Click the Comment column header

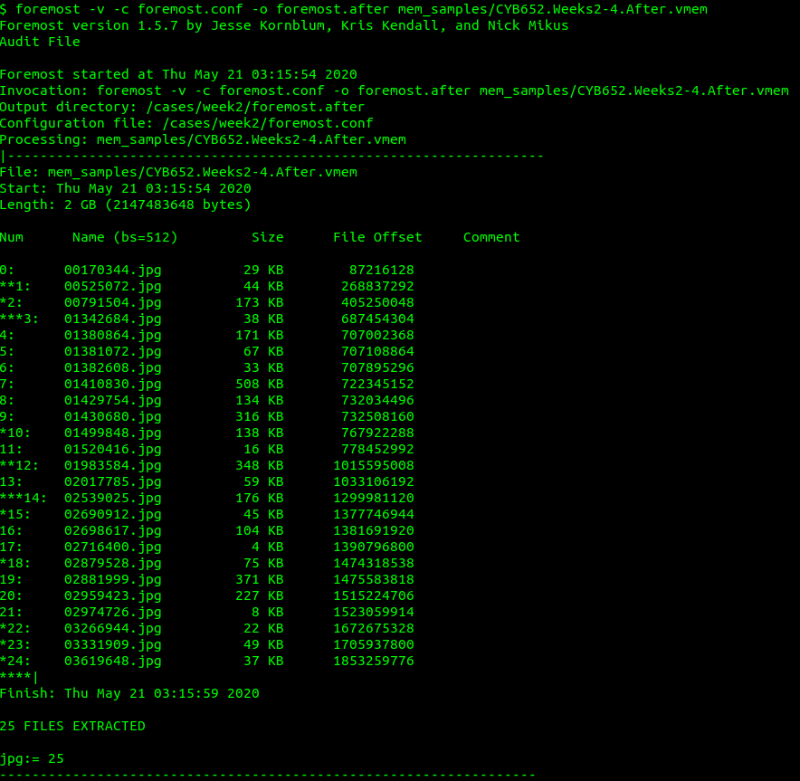(x=490, y=236)
